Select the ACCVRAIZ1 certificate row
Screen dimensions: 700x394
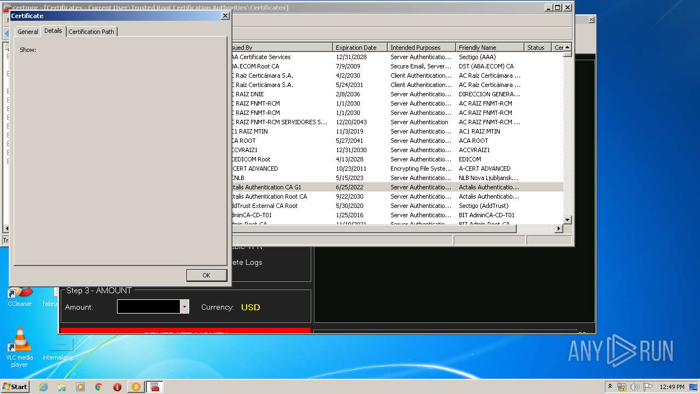[x=396, y=150]
